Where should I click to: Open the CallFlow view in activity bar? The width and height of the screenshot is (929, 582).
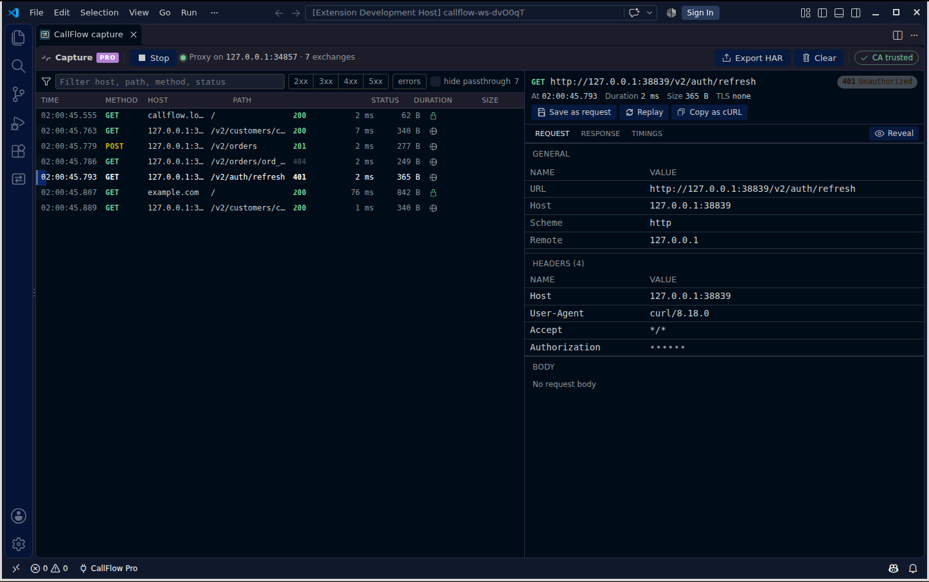tap(19, 179)
